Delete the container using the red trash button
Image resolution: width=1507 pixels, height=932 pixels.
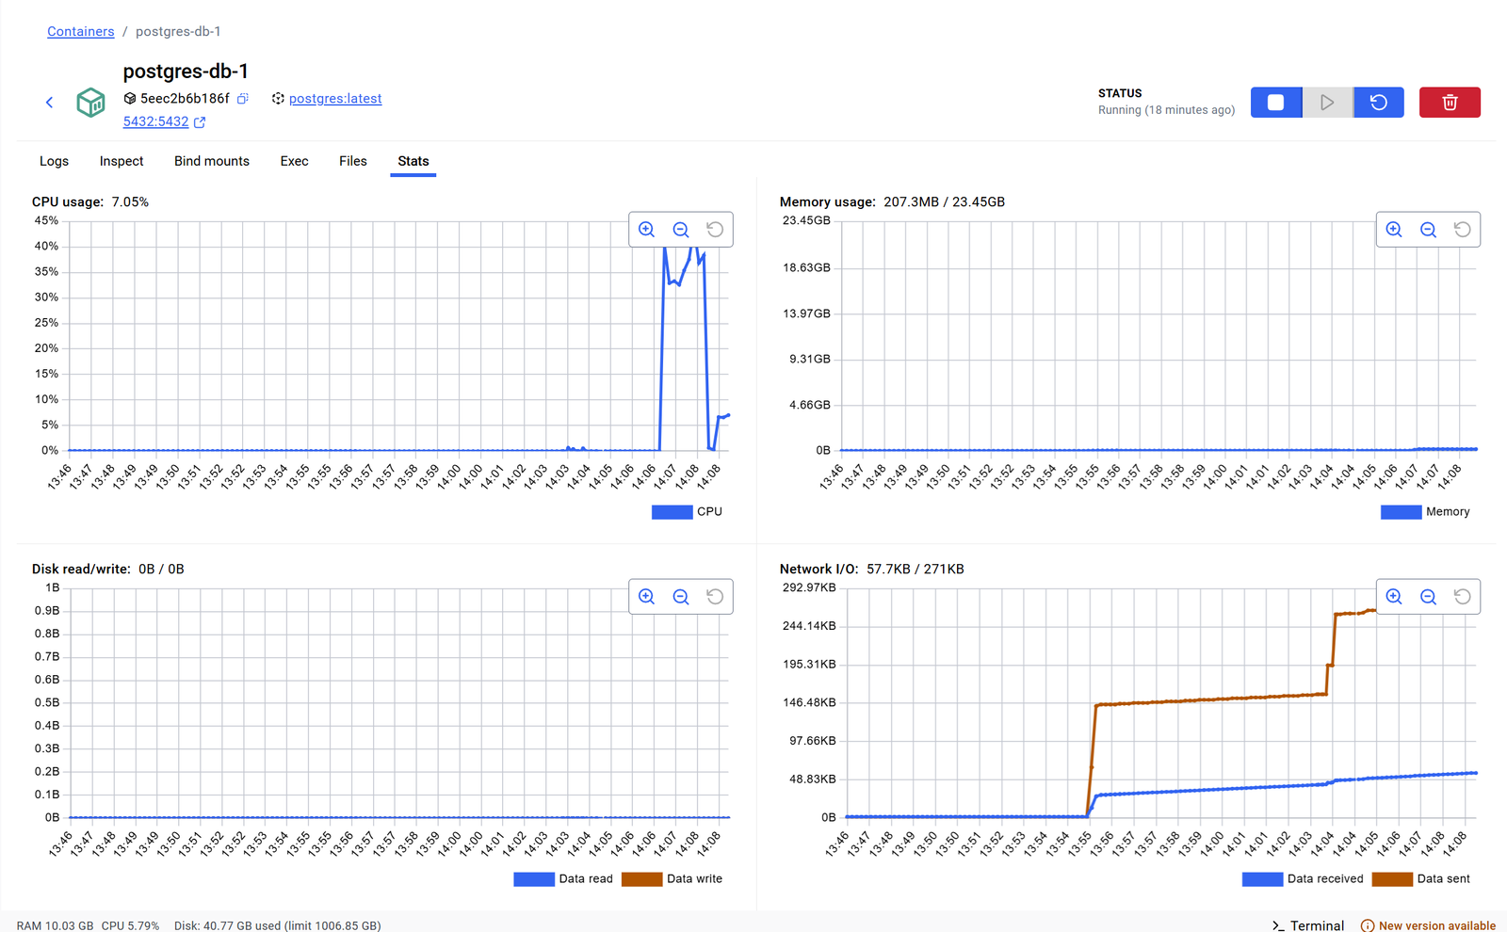pyautogui.click(x=1449, y=103)
